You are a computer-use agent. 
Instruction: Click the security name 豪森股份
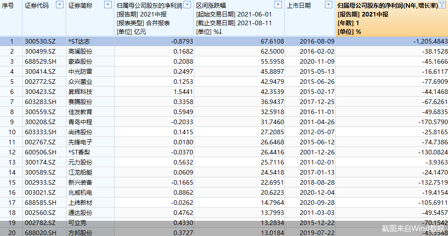point(80,61)
